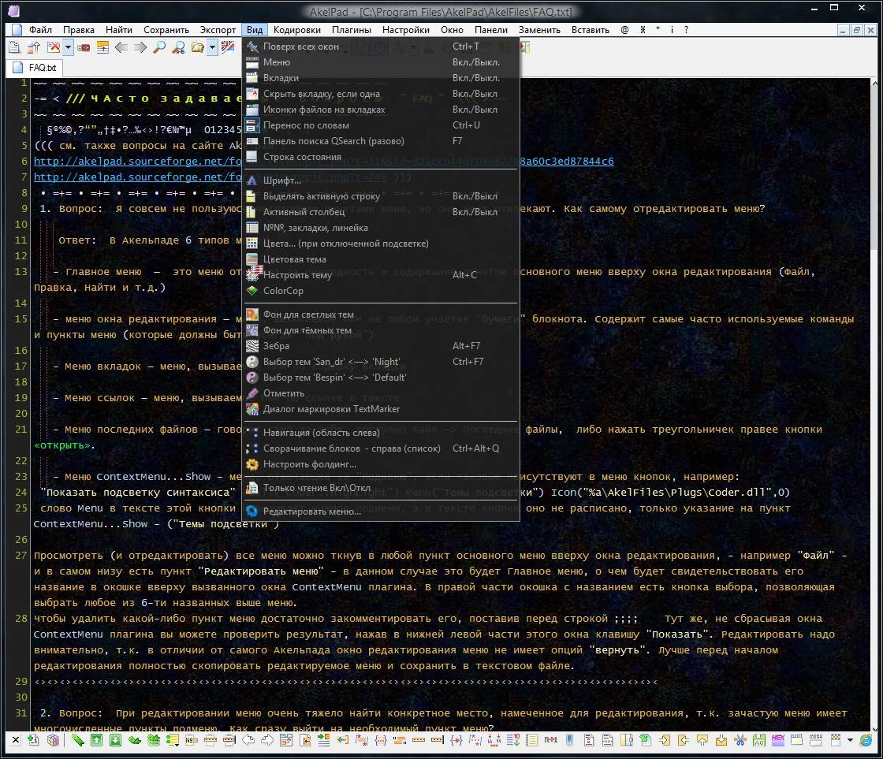This screenshot has width=883, height=759.
Task: Toggle Поверх всех окон (always on top)
Action: coord(381,47)
